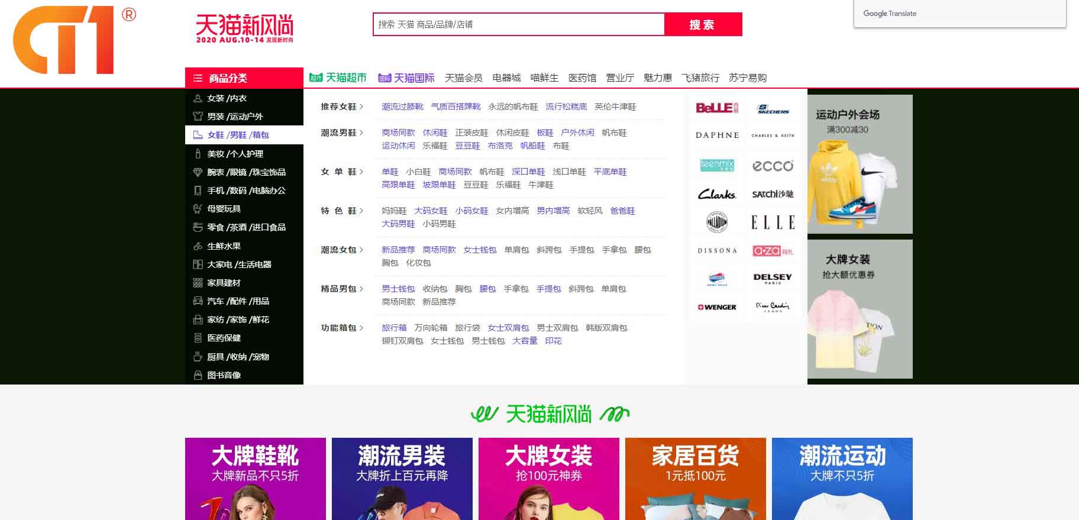1079x520 pixels.
Task: Click the snack icon for 零食/茶酒/进口食品
Action: [x=198, y=227]
